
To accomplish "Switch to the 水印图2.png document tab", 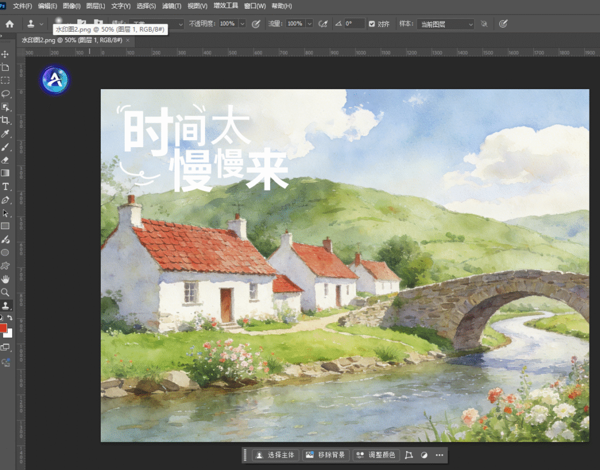I will (72, 40).
